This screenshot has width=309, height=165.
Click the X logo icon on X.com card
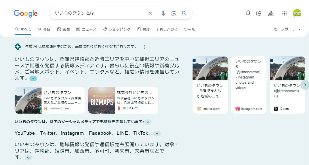click(x=276, y=109)
